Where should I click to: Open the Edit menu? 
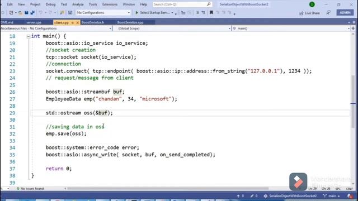point(10,4)
